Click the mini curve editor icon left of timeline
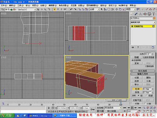This screenshot has width=157, height=118. [x=3, y=104]
